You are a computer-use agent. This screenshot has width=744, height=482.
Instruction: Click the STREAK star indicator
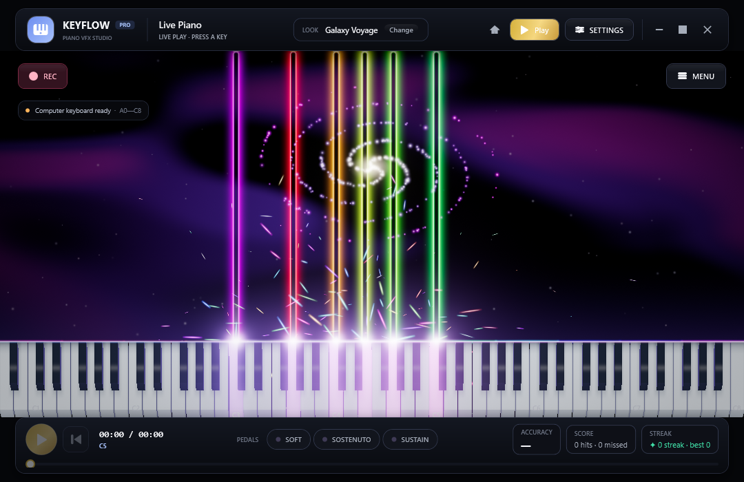652,445
